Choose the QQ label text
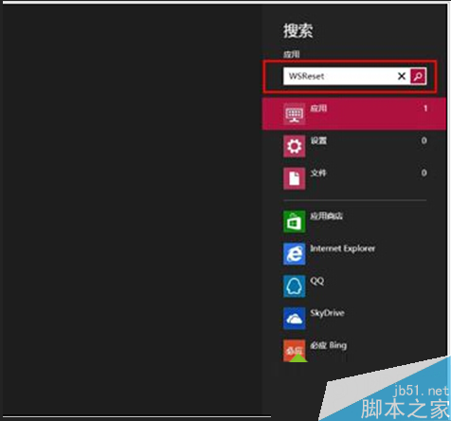Image resolution: width=451 pixels, height=421 pixels. click(317, 281)
